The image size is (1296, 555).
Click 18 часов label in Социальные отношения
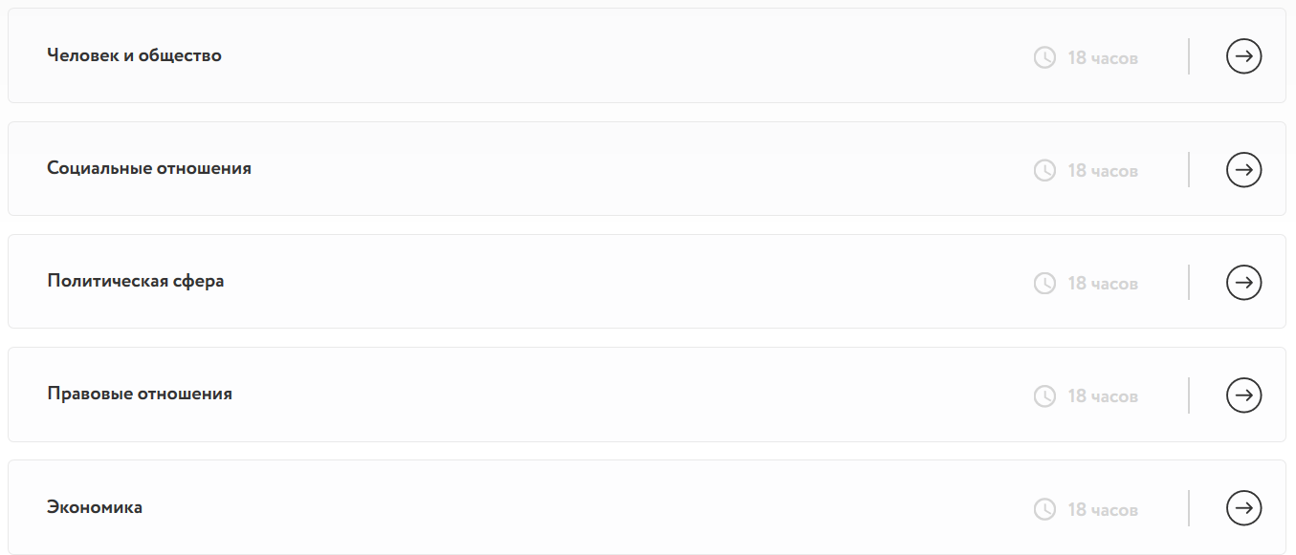click(1103, 171)
